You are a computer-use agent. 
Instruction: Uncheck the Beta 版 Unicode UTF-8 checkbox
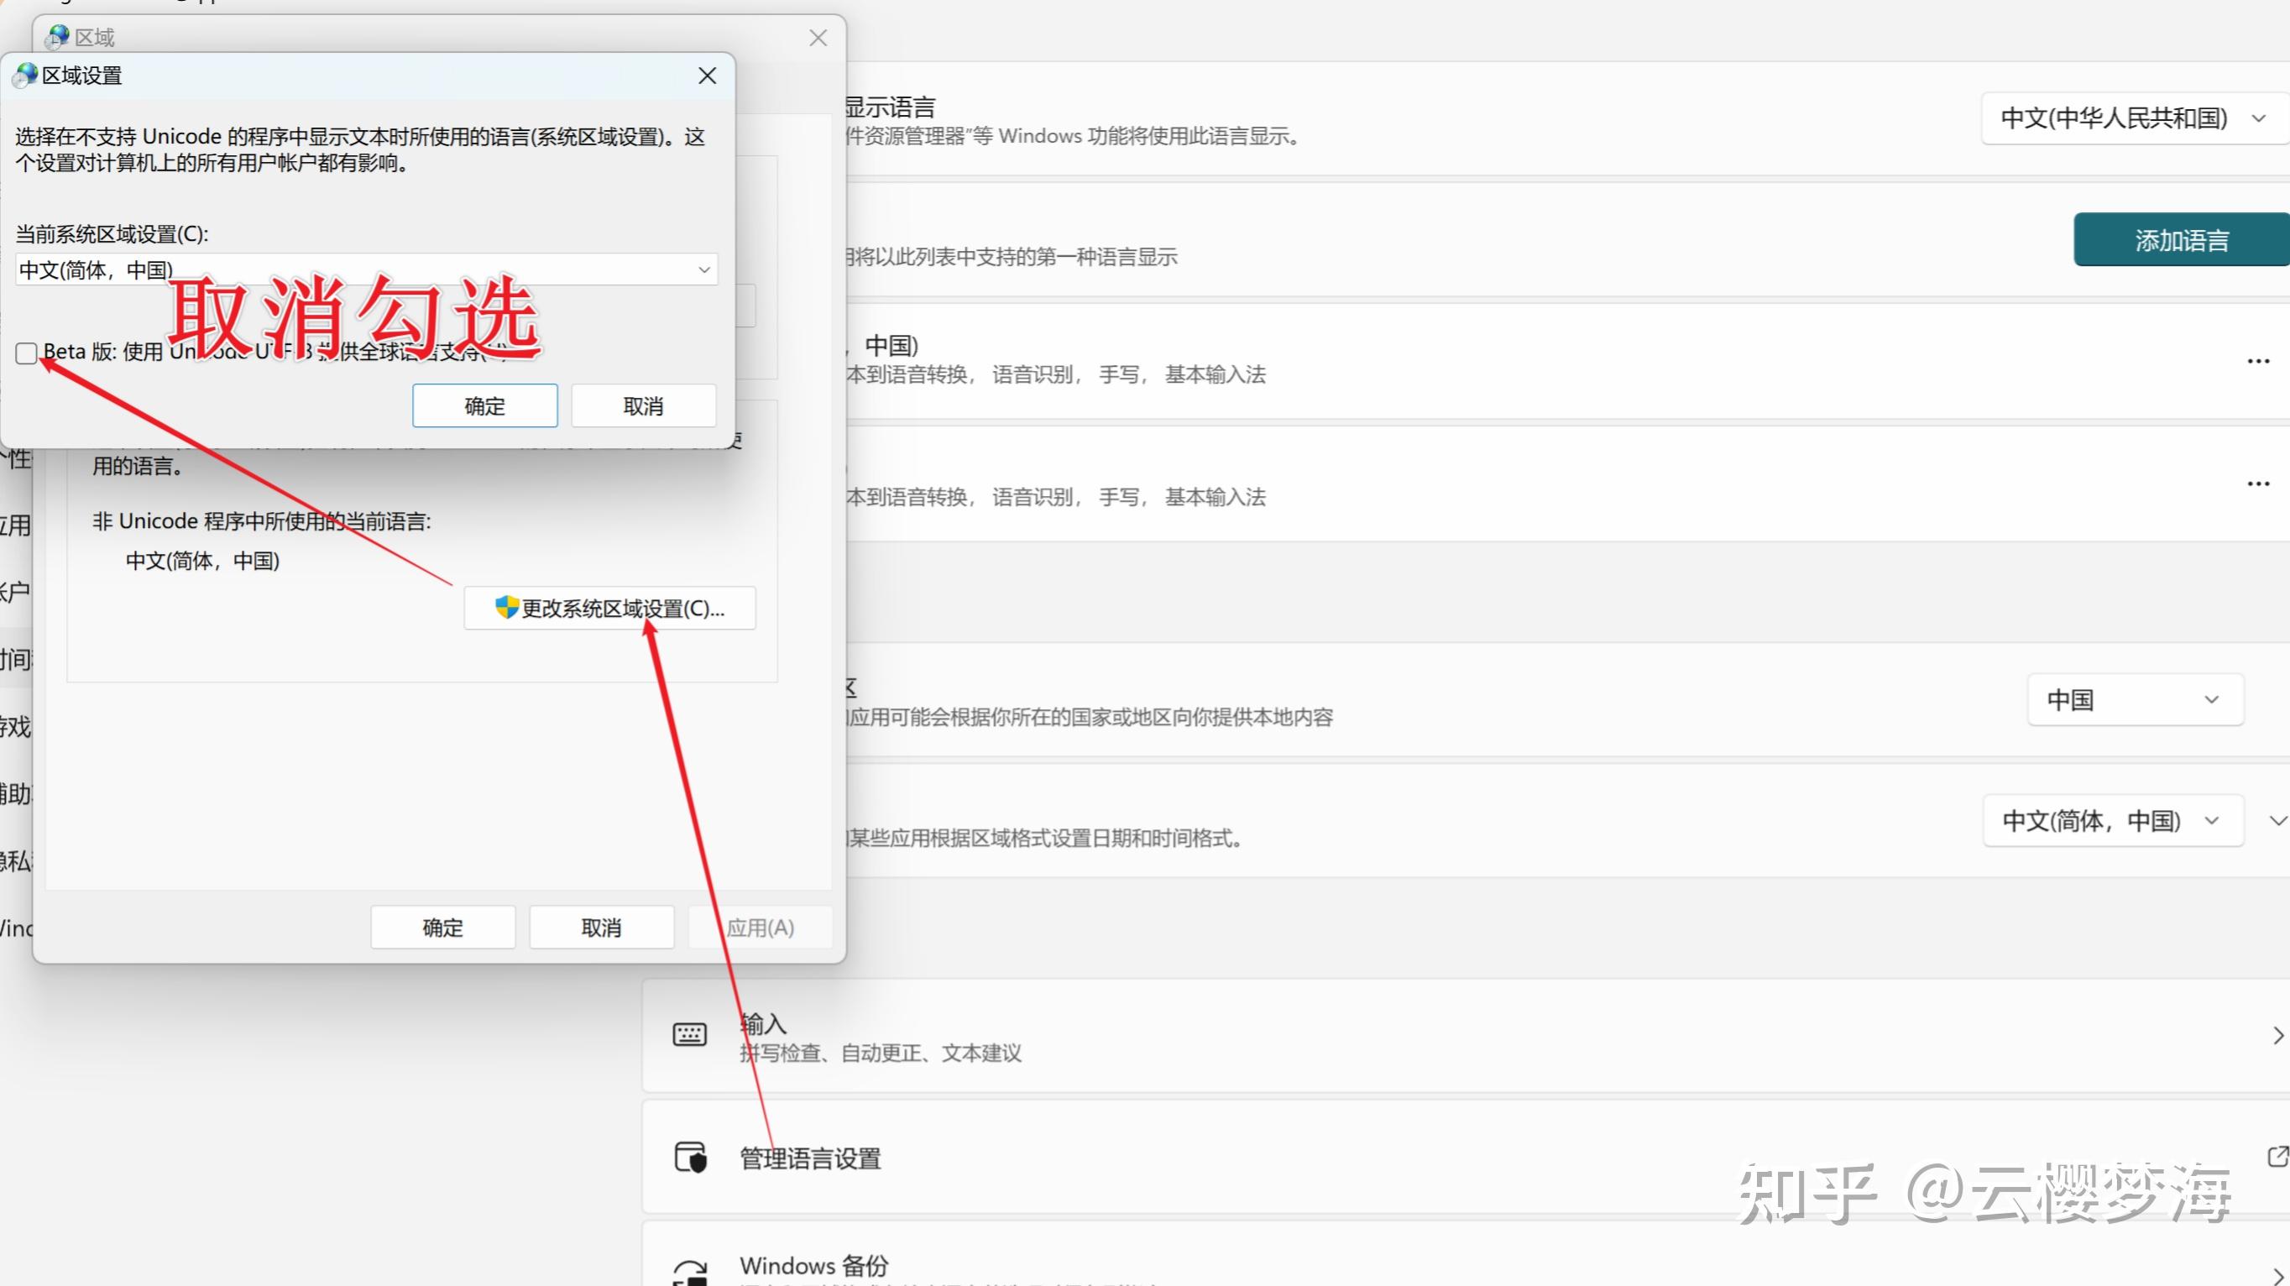[27, 353]
